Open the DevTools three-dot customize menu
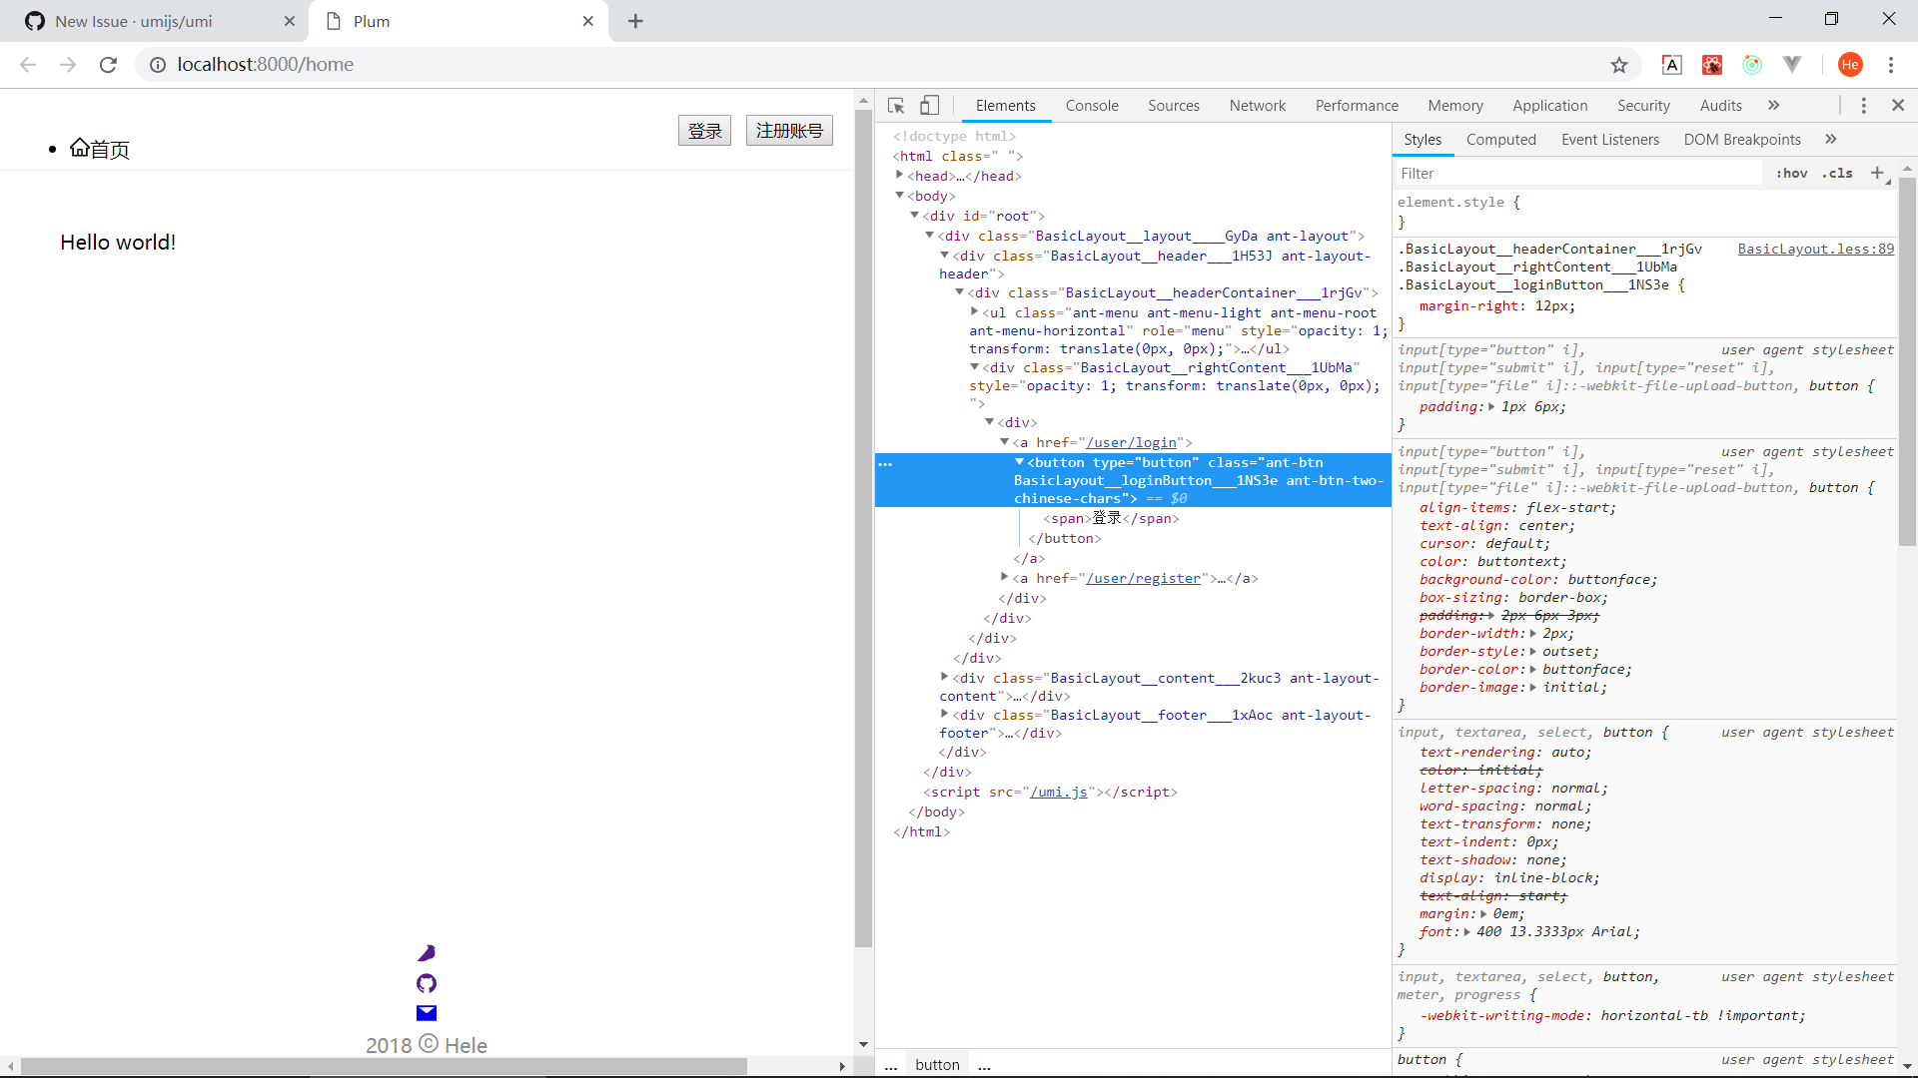Image resolution: width=1918 pixels, height=1078 pixels. click(x=1863, y=105)
